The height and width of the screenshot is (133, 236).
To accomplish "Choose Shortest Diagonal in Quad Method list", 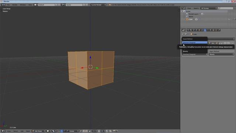I will [x=195, y=43].
